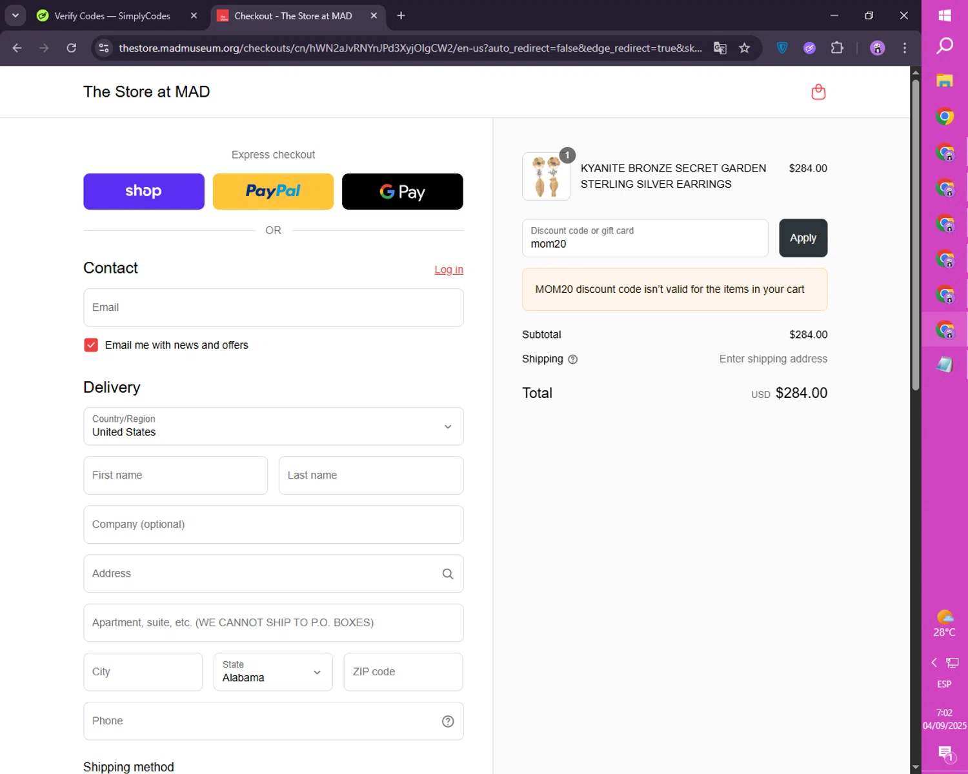Screen dimensions: 968x774
Task: Open Chrome three-dot menu
Action: [905, 48]
